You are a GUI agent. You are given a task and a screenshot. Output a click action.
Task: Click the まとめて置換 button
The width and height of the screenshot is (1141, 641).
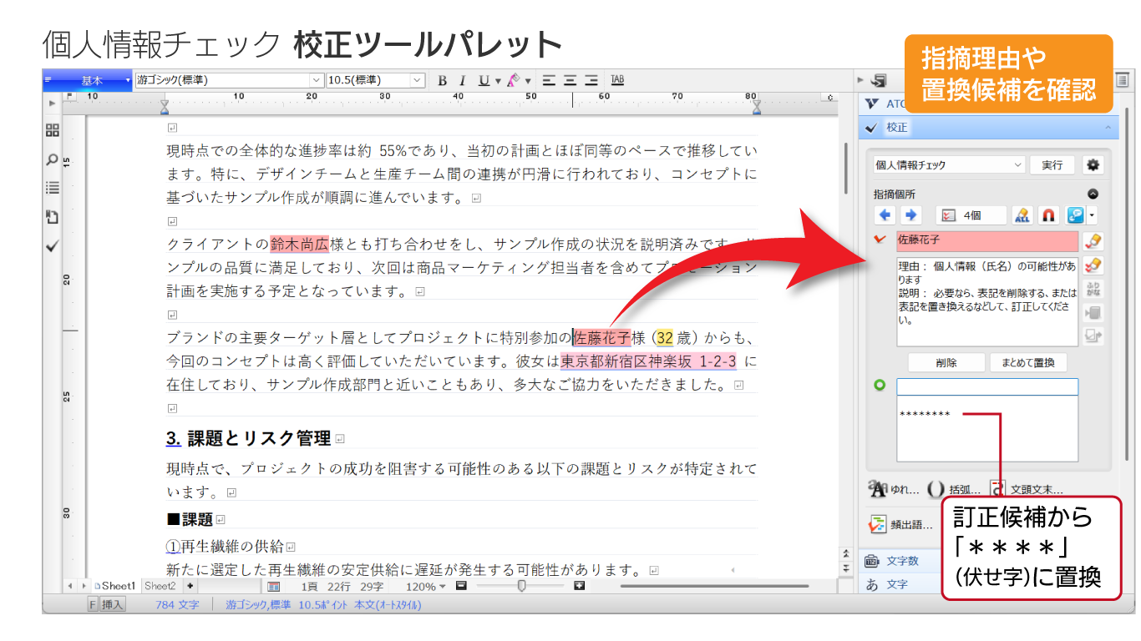pyautogui.click(x=1027, y=363)
